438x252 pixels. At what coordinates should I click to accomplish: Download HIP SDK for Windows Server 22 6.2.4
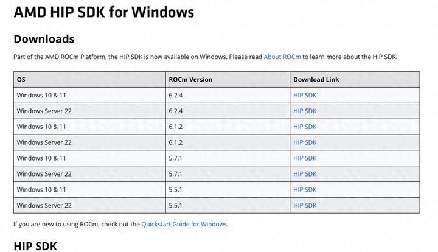click(x=305, y=111)
